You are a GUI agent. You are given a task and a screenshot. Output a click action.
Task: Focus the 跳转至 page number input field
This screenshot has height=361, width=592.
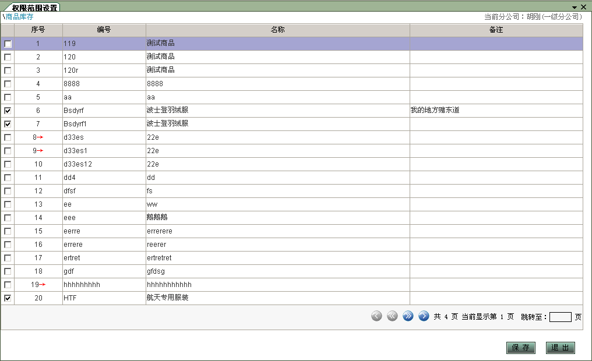[x=560, y=317]
